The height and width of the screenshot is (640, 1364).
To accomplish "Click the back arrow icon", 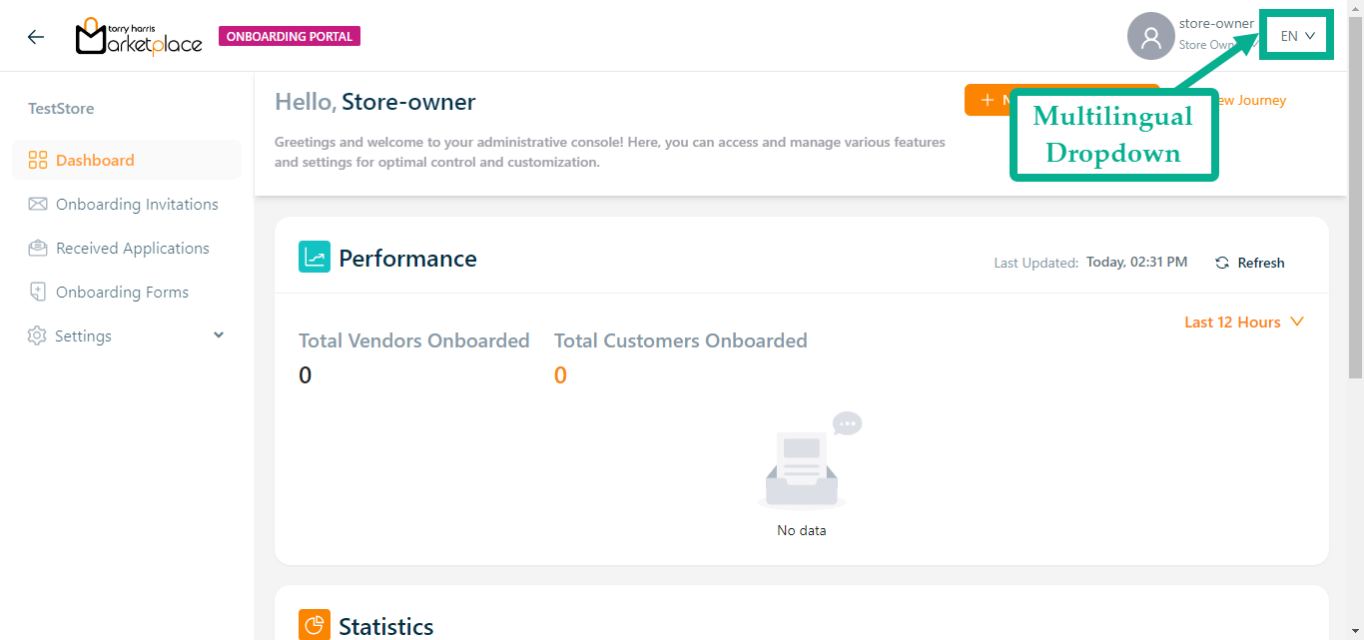I will click(36, 37).
